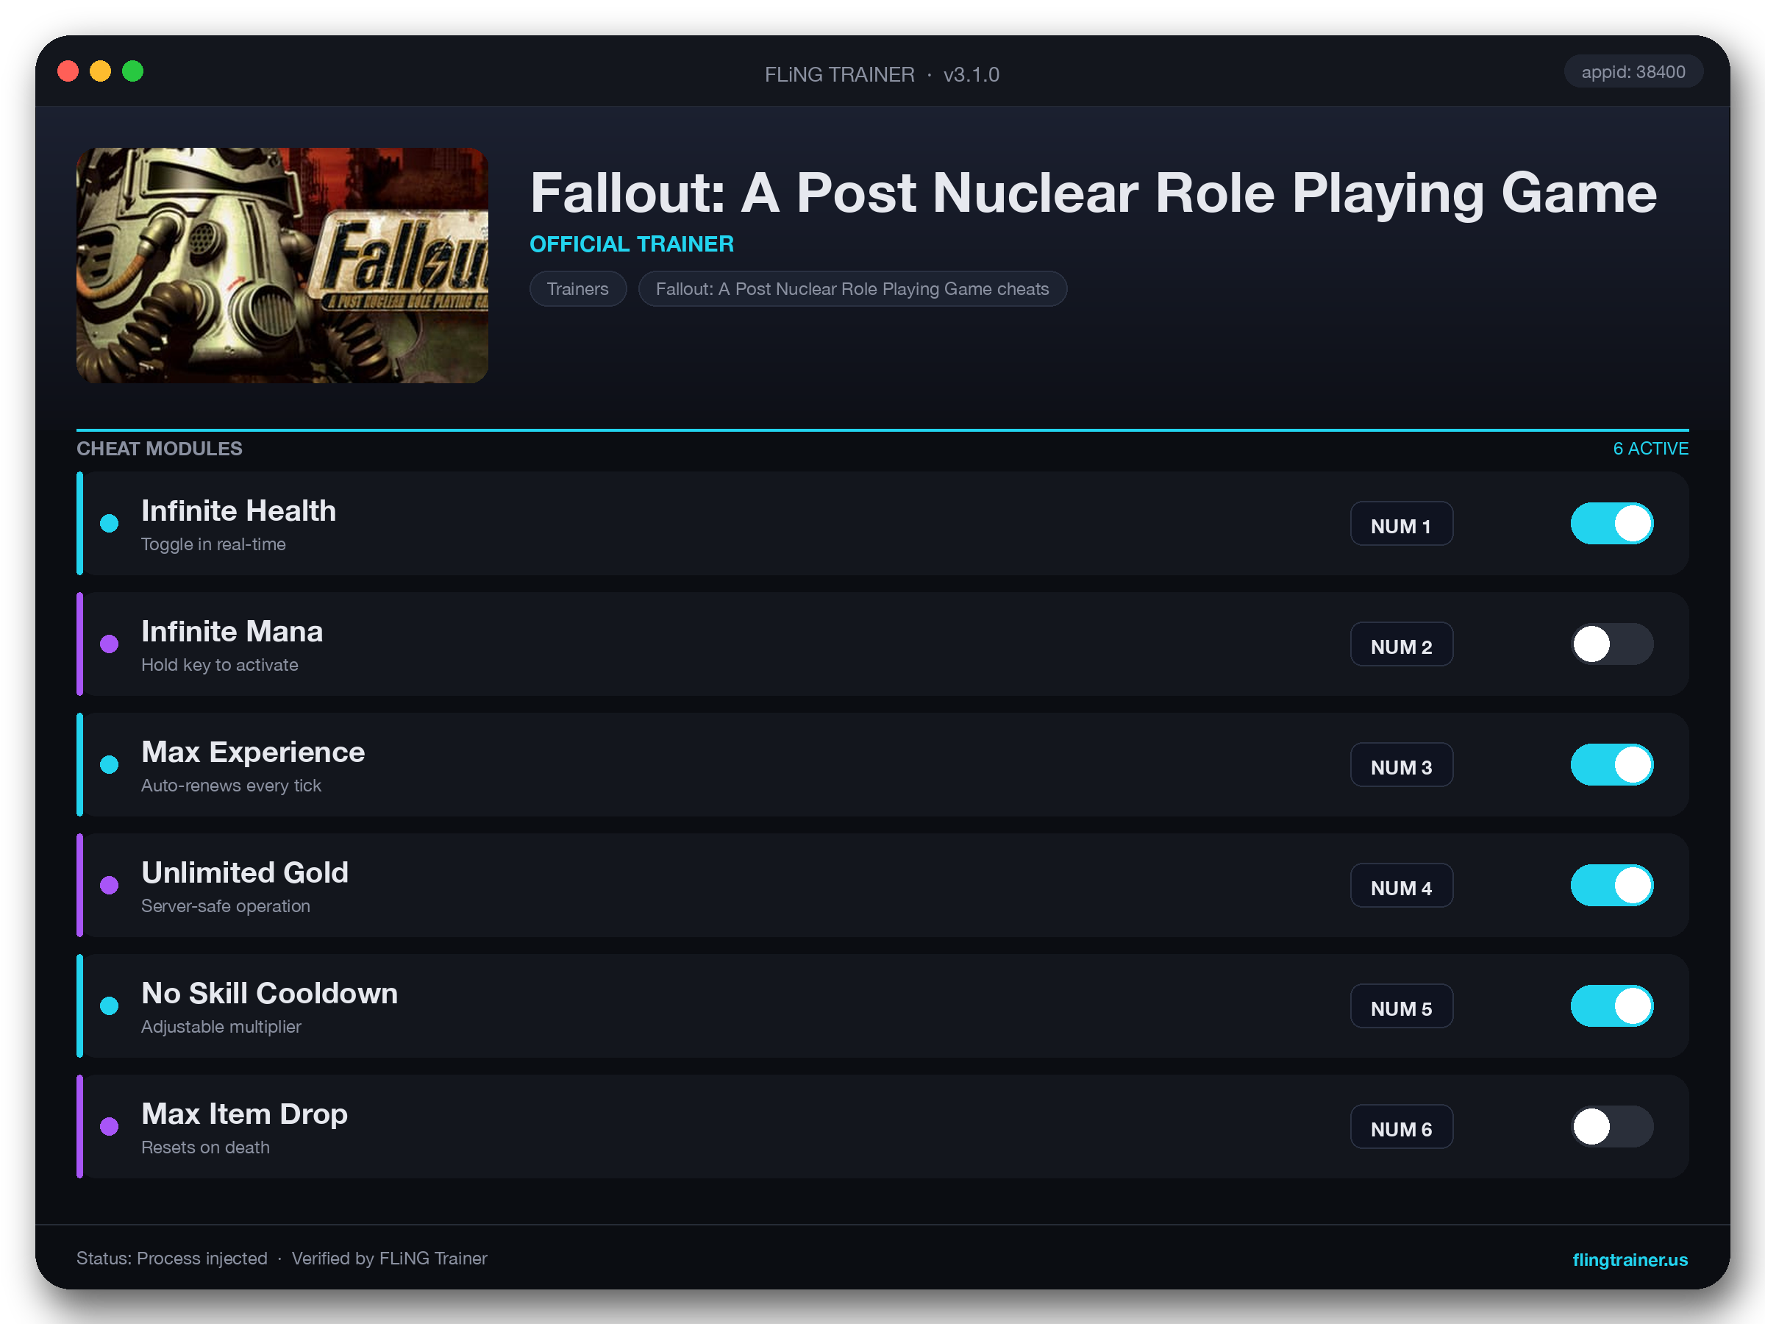Click the cyan dot beside Infinite Health
Screen dimensions: 1765x1324
[110, 524]
